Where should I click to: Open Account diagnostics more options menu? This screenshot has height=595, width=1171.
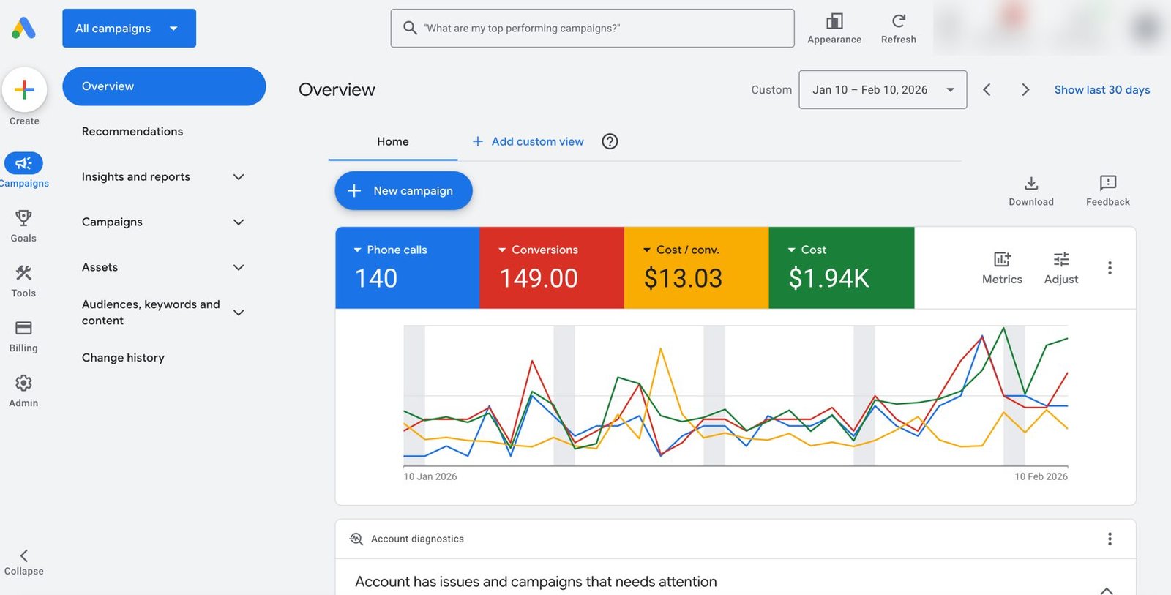[x=1110, y=539]
